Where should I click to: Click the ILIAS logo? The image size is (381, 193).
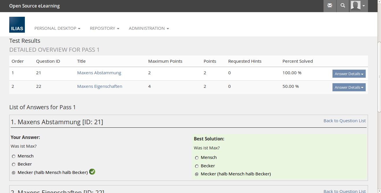click(17, 25)
